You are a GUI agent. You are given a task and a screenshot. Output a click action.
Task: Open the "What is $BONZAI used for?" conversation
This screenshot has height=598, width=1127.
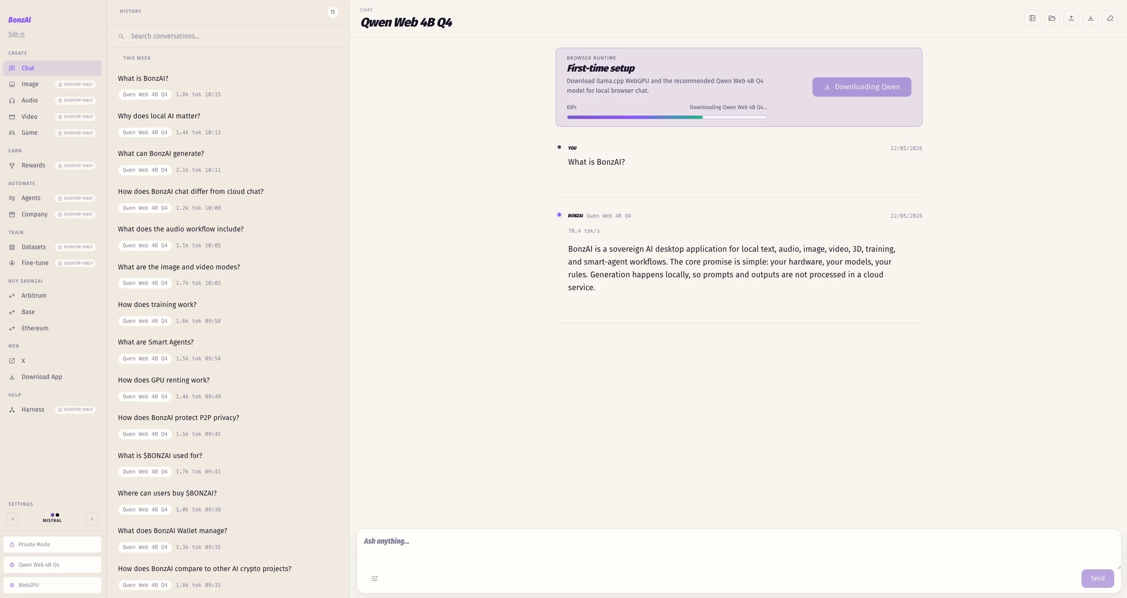pos(228,463)
